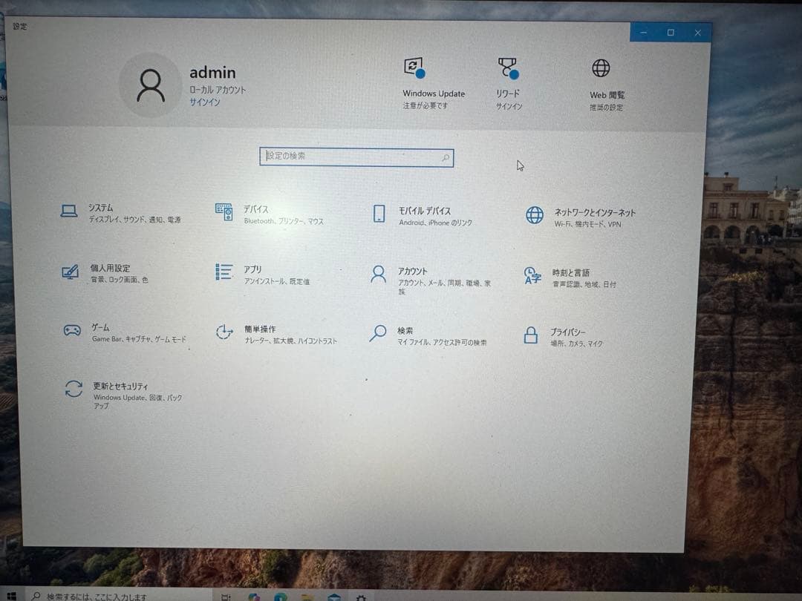Screen dimensions: 802x601
Task: Click 推奨の設定 under Web 閲覧
Action: tap(606, 108)
